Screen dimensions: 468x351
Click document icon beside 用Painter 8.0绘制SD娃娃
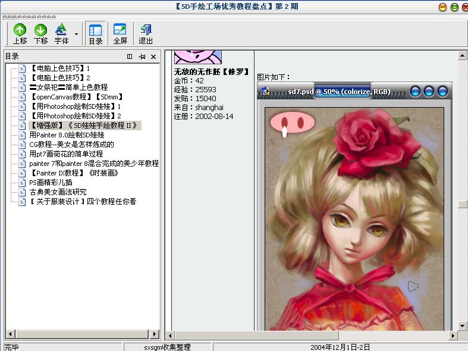[x=22, y=135]
